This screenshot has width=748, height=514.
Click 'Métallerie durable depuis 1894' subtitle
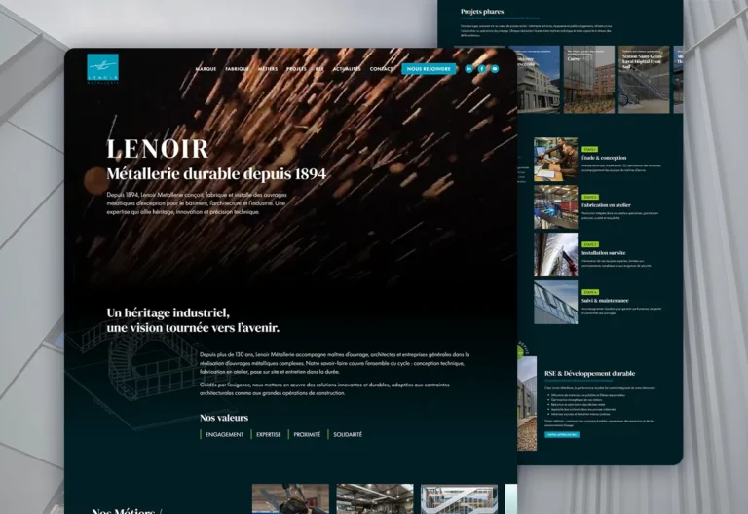(x=216, y=174)
